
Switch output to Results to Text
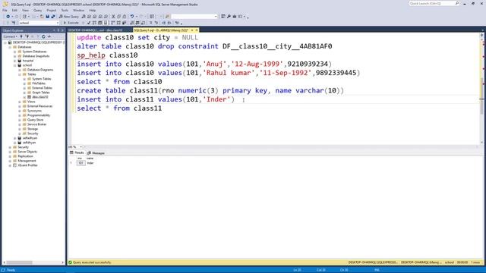click(x=132, y=23)
